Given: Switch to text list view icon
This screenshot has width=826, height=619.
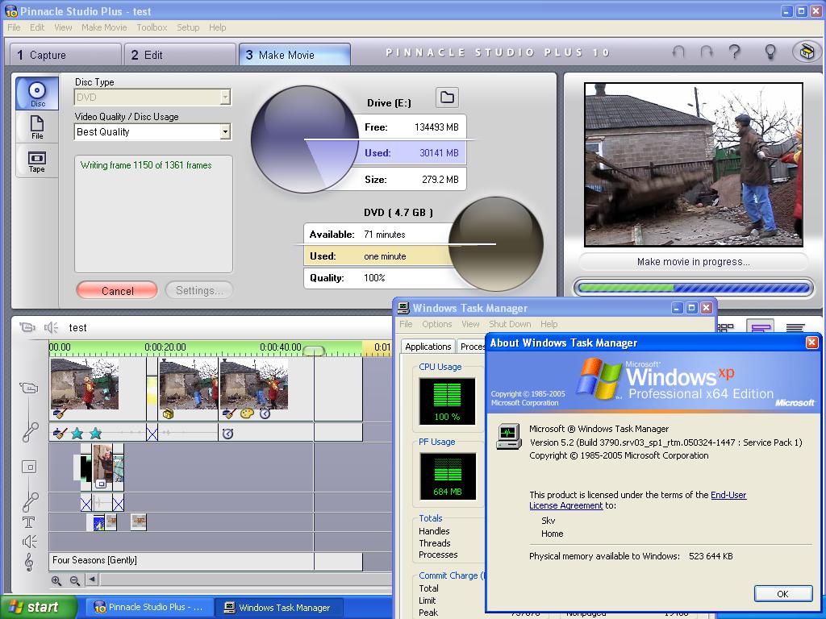Looking at the screenshot, I should point(795,328).
